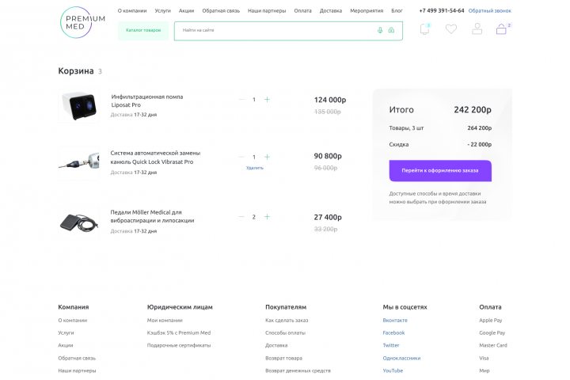Open the Facebook link in footer
This screenshot has width=570, height=380.
[393, 332]
